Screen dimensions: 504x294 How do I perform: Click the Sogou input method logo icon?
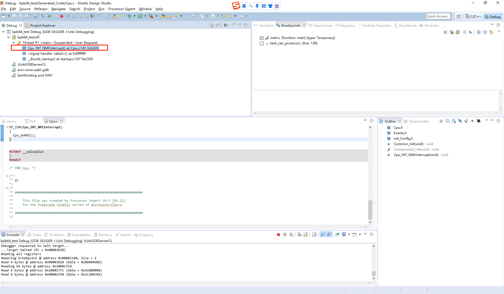[x=236, y=6]
